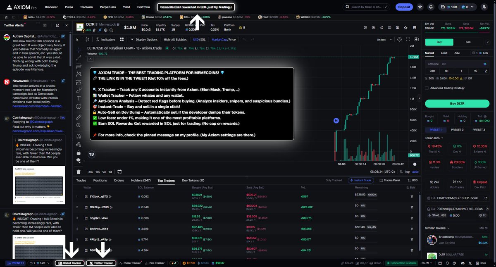Viewport: 496px width, 267px height.
Task: Open Indicators menu in chart toolbar
Action: (105, 40)
